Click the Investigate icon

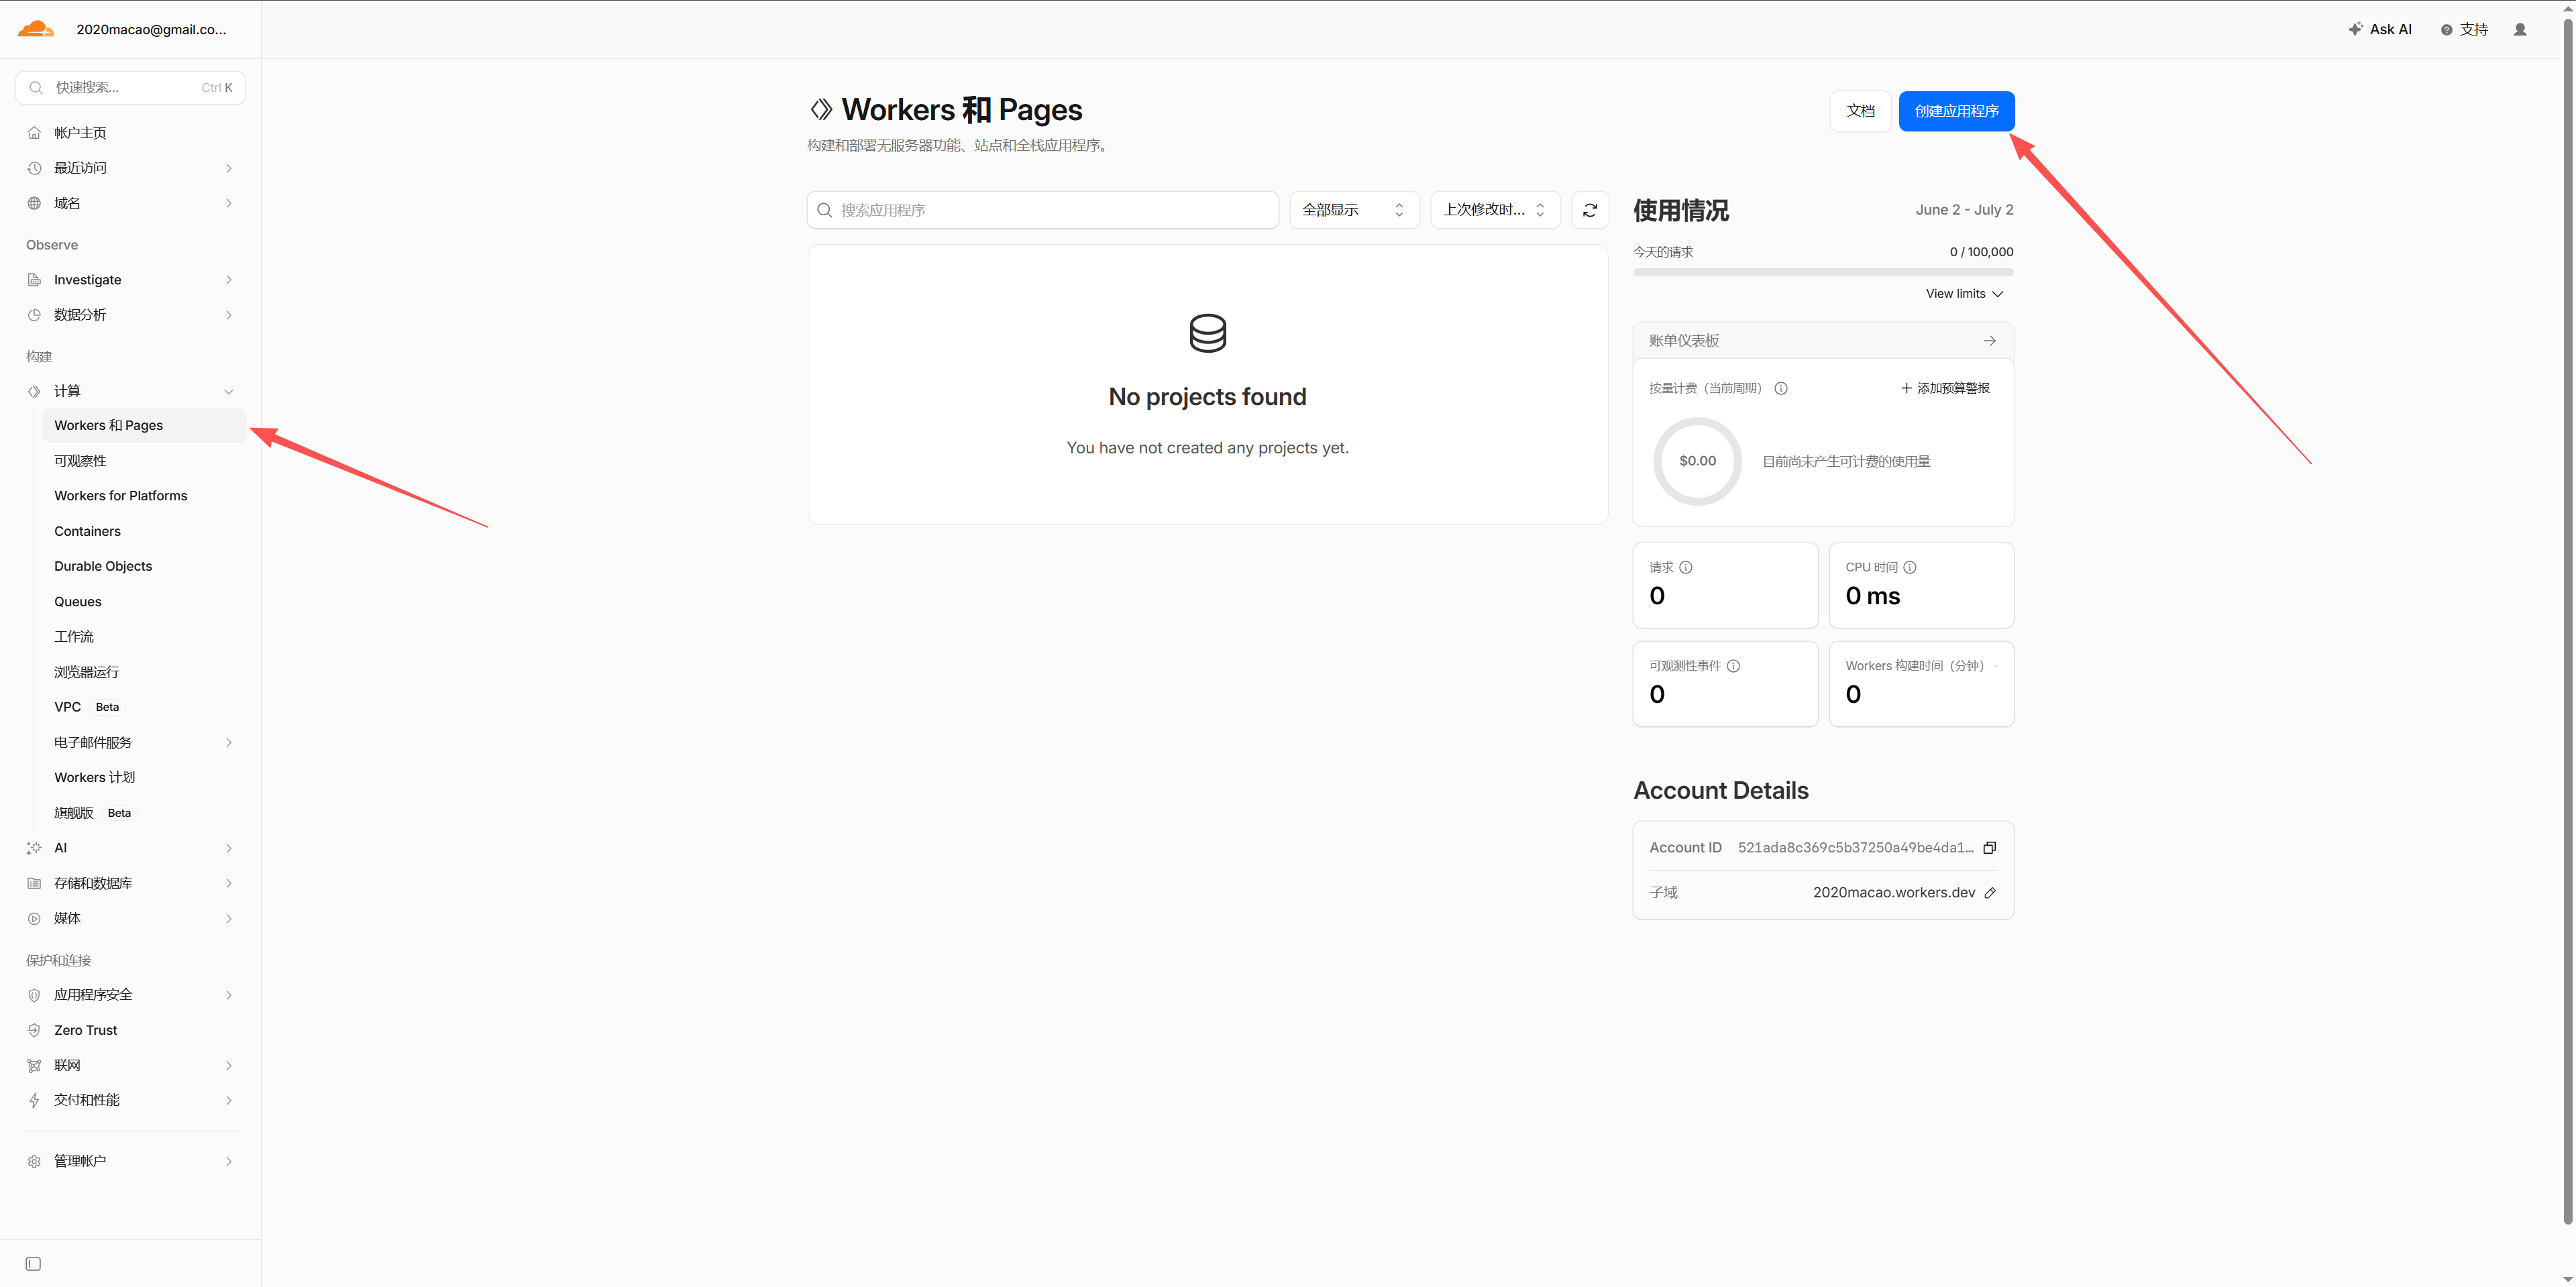34,280
